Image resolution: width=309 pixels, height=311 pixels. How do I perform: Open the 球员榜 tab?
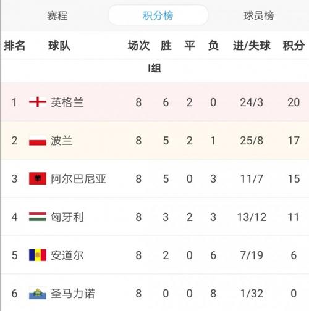pos(258,16)
